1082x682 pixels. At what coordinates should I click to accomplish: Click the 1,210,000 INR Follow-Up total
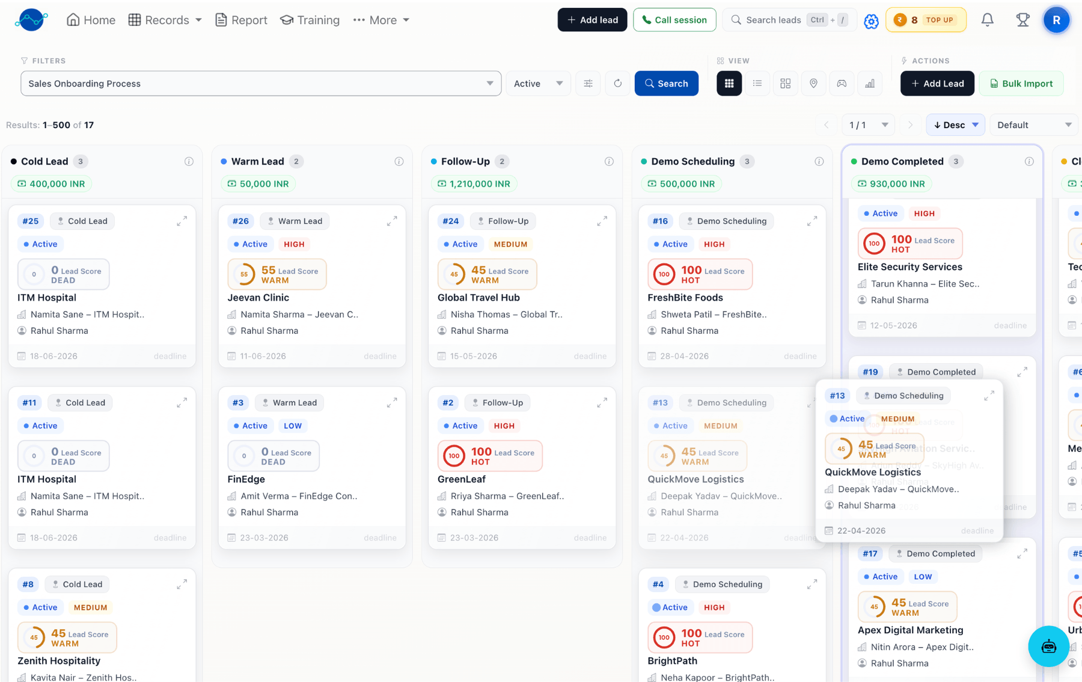(474, 184)
